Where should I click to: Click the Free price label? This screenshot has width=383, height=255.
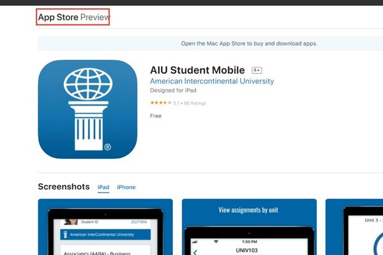pos(156,116)
